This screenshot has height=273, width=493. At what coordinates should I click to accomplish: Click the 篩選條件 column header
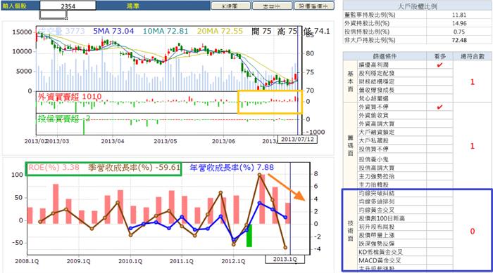click(385, 56)
